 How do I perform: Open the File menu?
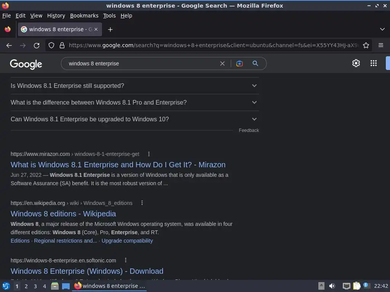[6, 16]
